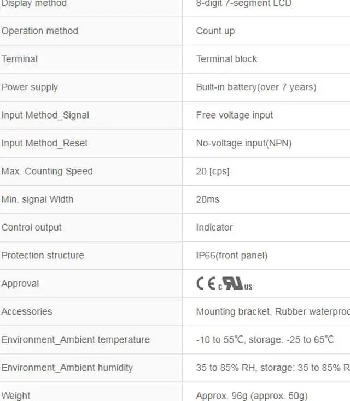The width and height of the screenshot is (350, 401).
Task: Click the IP66(front panel) value text
Action: [x=232, y=256]
